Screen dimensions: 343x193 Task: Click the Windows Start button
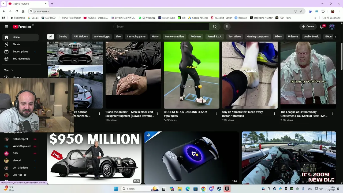tap(116, 189)
